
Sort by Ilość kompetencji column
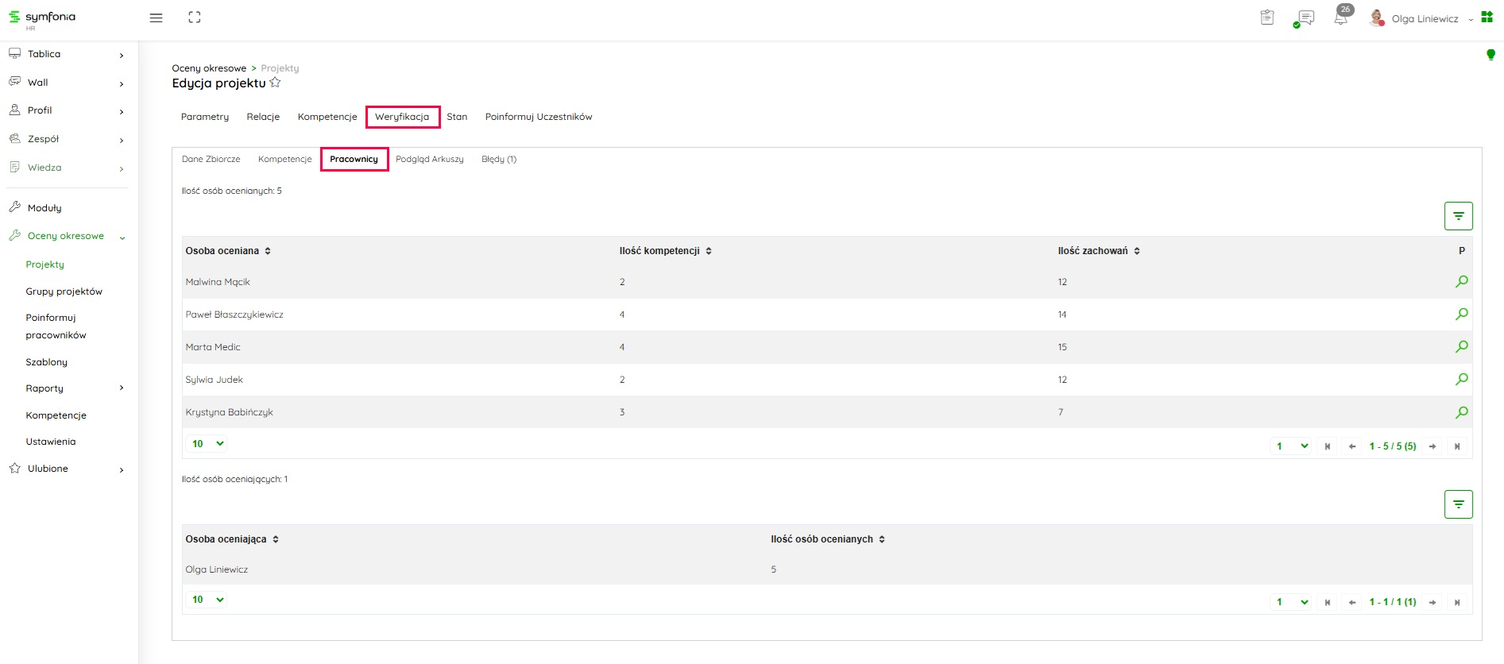coord(665,251)
